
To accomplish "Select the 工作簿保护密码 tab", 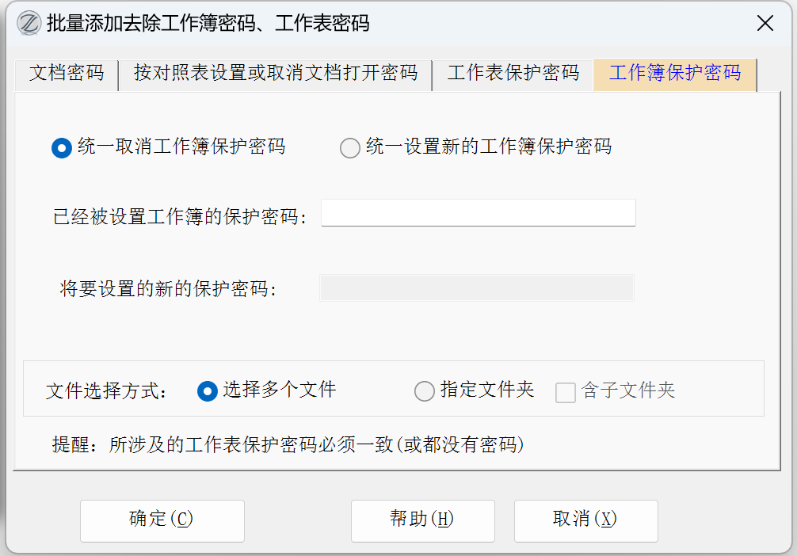I will click(x=675, y=74).
